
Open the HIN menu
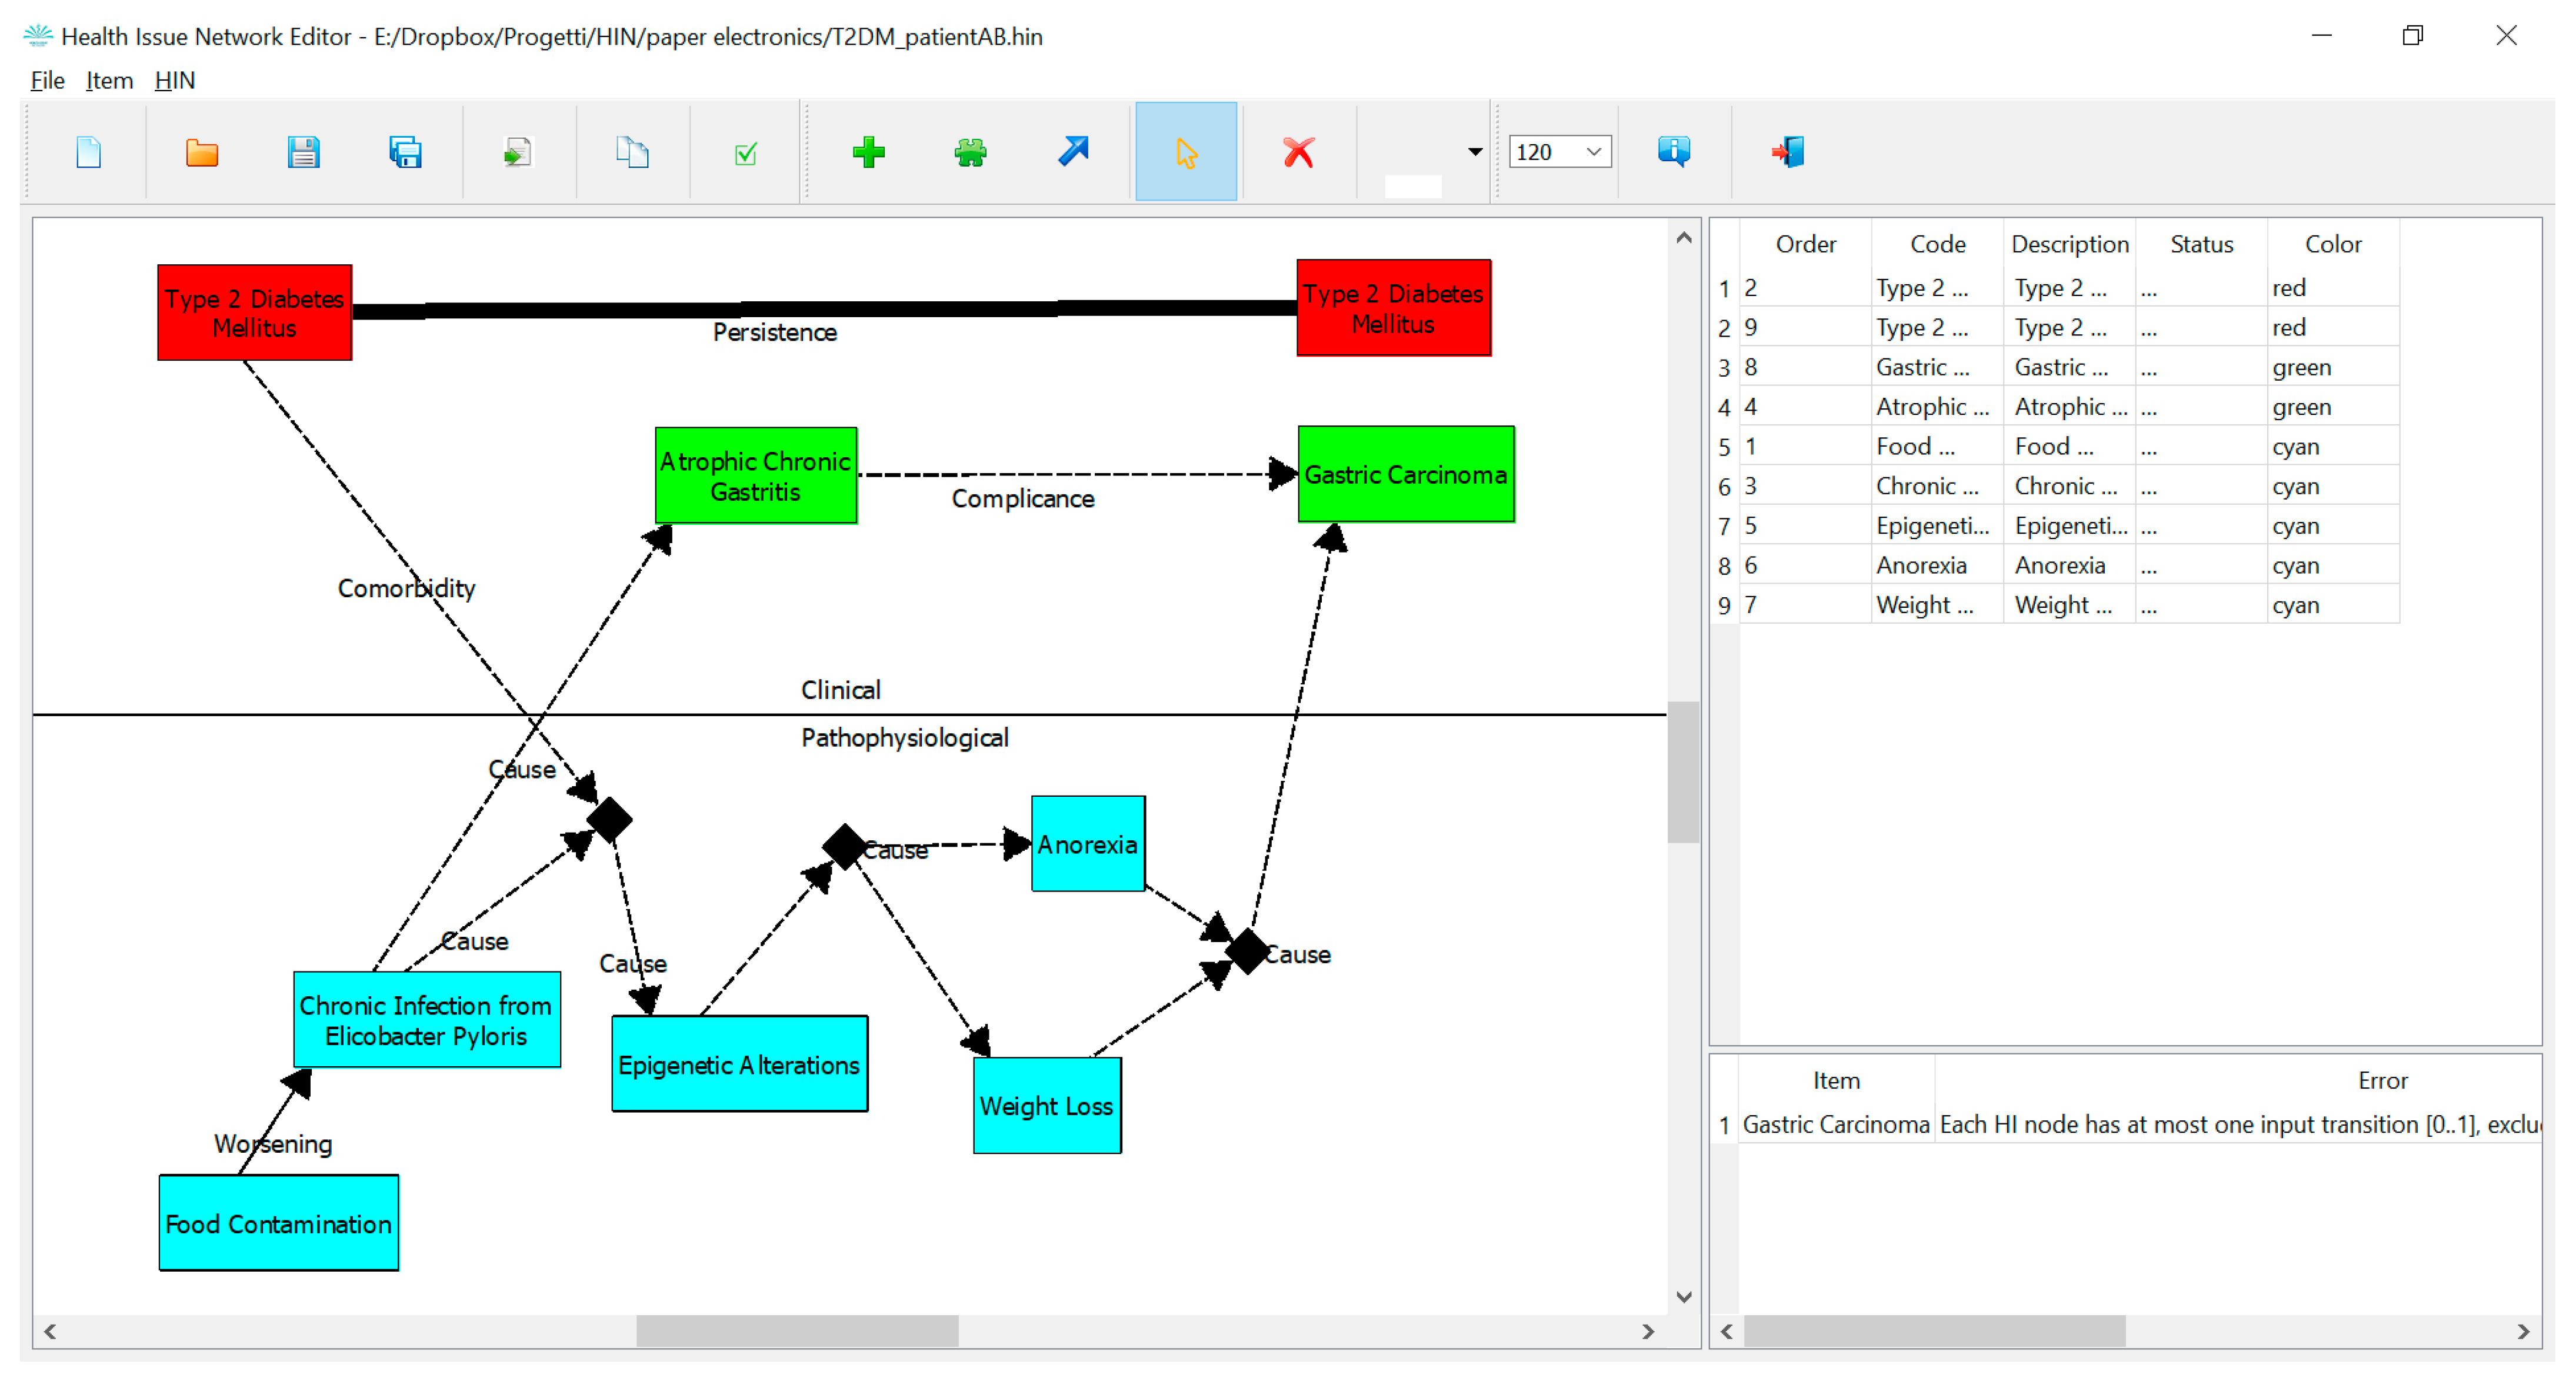coord(175,81)
